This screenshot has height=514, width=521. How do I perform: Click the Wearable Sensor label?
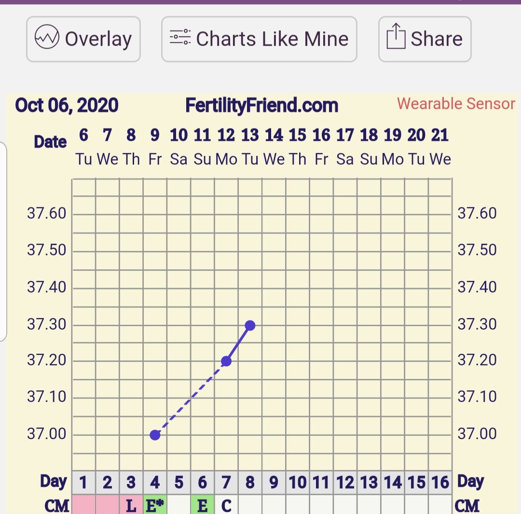coord(456,104)
